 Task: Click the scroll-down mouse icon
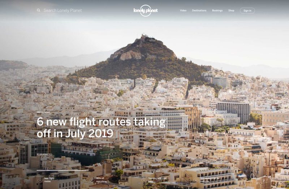pos(252,176)
